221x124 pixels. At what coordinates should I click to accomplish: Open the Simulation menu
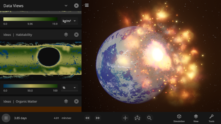[179, 118]
